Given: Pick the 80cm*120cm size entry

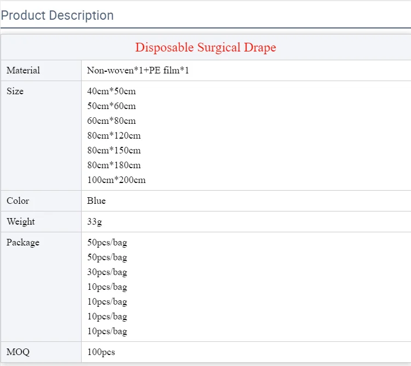Looking at the screenshot, I should tap(114, 136).
